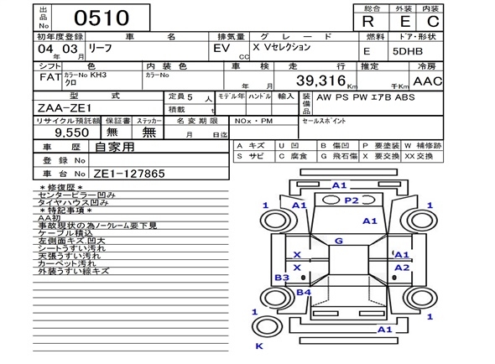
Task: Click legend entry S サビ
Action: (250, 156)
